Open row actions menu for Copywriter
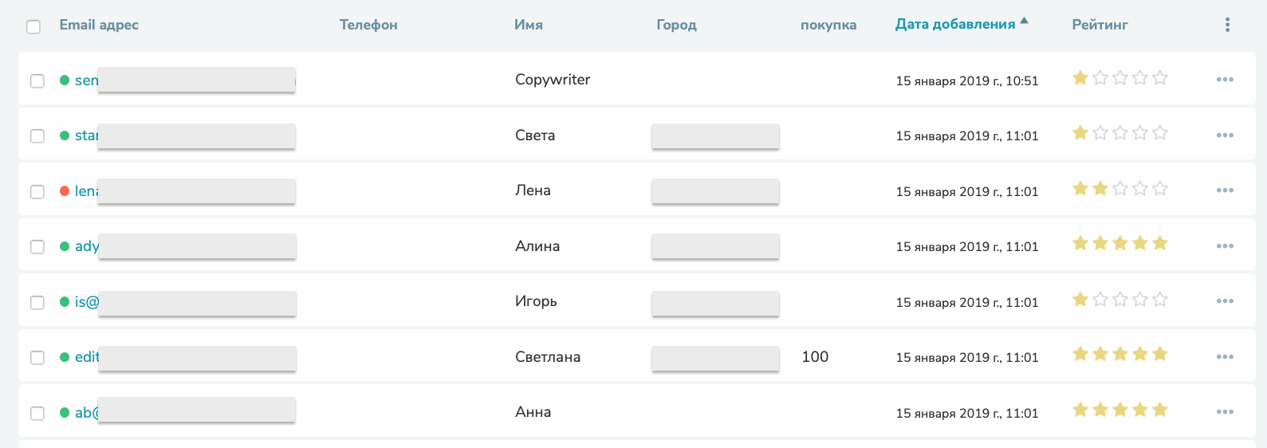 1225,80
